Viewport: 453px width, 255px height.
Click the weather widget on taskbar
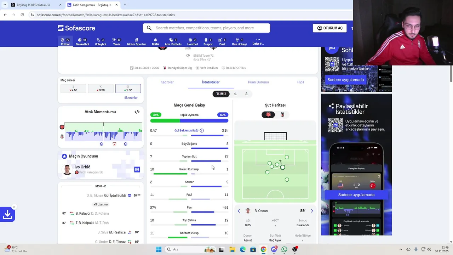pyautogui.click(x=15, y=249)
